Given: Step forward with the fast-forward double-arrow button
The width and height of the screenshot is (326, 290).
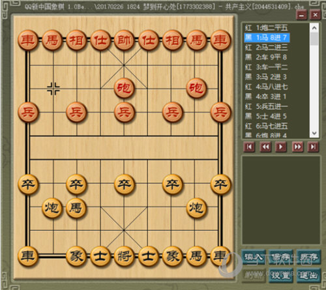Looking at the screenshot, I should (297, 147).
